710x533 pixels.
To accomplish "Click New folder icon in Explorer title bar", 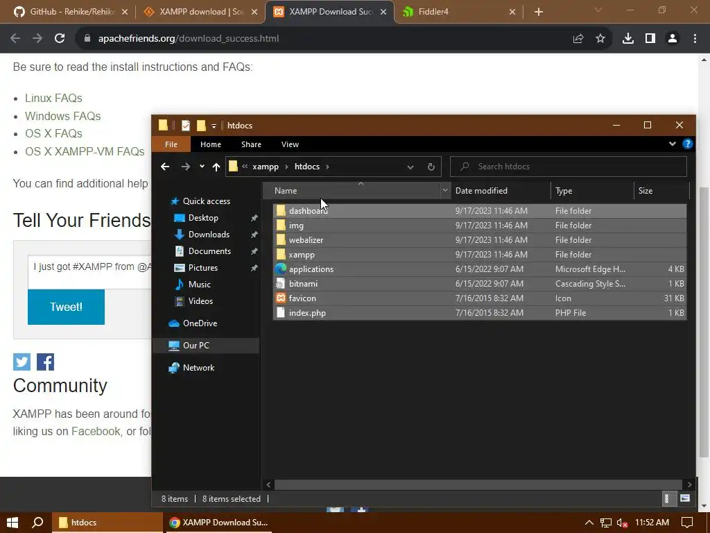I will (201, 126).
